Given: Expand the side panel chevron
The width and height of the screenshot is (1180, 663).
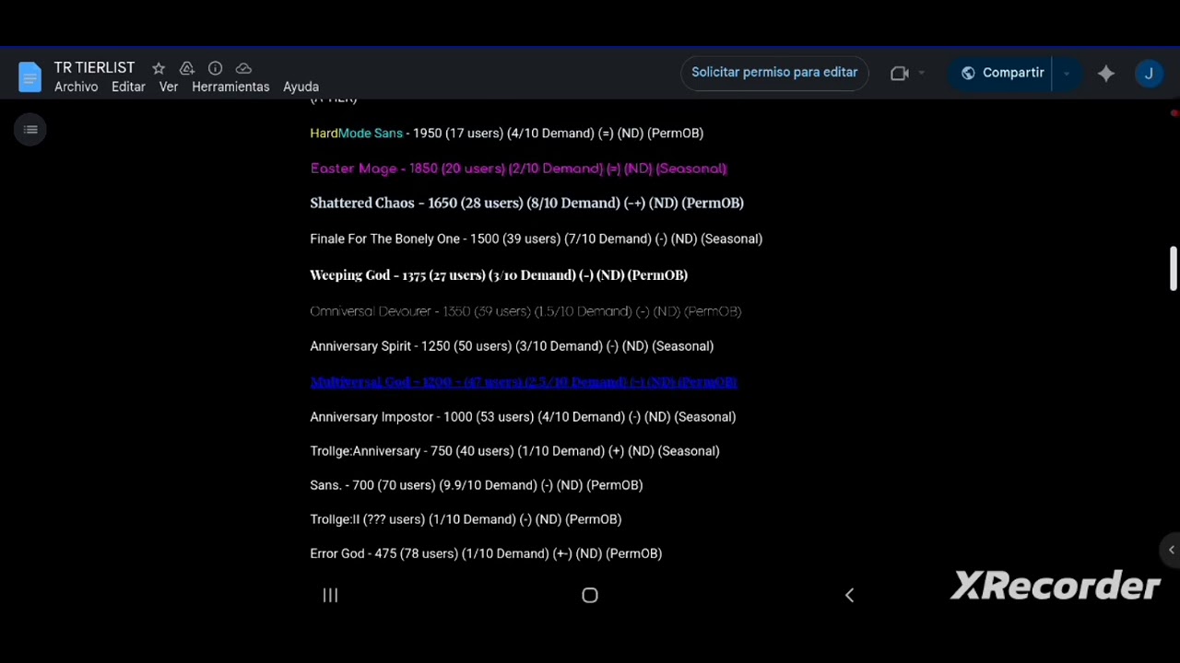Looking at the screenshot, I should (1171, 550).
